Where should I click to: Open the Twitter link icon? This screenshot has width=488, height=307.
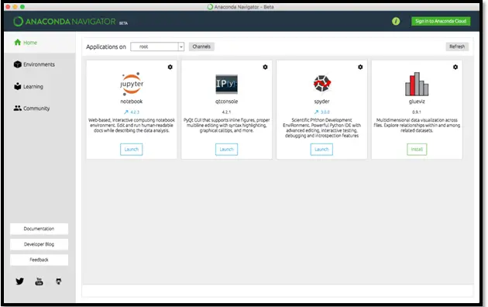pos(19,281)
